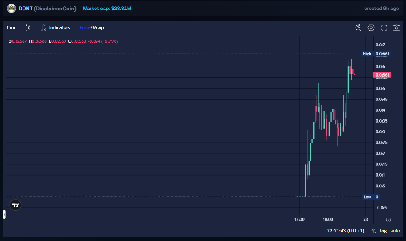
Task: Click the Market cap $28.81M text
Action: [x=107, y=8]
